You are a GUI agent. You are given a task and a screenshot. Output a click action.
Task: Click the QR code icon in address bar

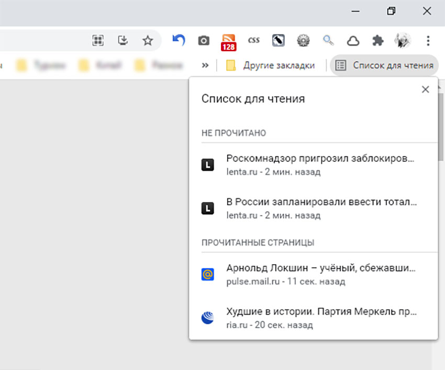tap(98, 40)
